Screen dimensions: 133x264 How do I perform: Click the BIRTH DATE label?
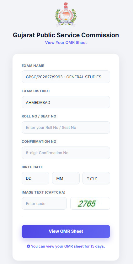32,167
